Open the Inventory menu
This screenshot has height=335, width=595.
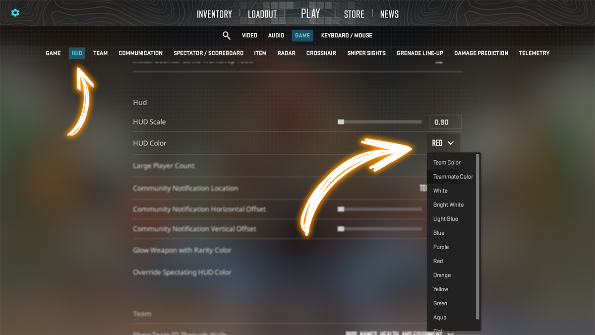click(214, 14)
